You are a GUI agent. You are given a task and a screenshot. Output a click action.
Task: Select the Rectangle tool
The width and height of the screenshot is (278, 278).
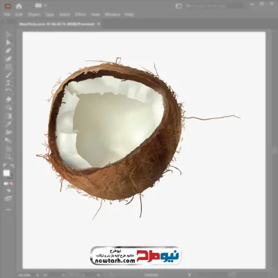pos(8,67)
